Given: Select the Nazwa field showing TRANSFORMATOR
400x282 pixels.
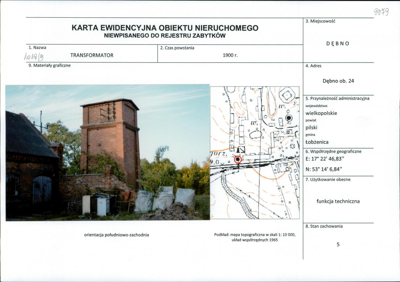Looking at the screenshot, I should pyautogui.click(x=92, y=55).
